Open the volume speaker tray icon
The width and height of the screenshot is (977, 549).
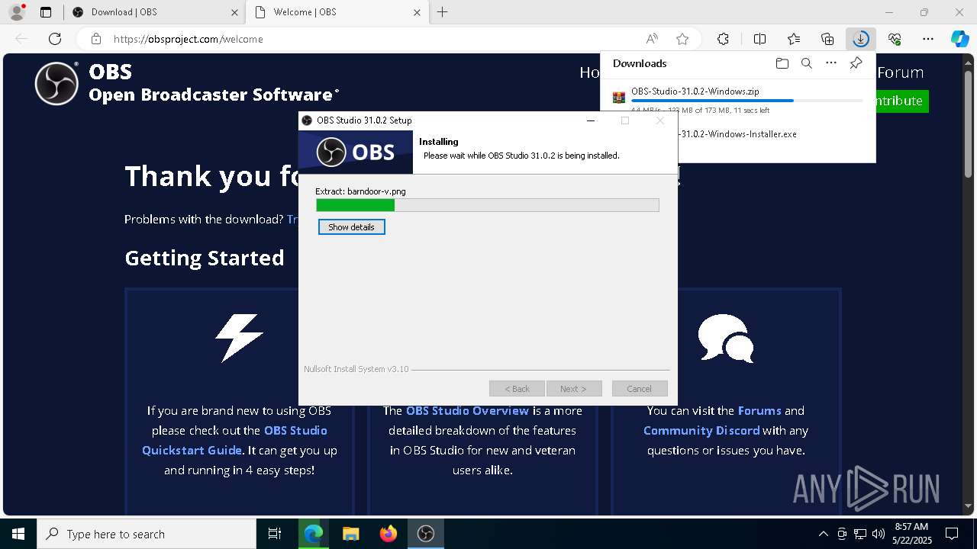pyautogui.click(x=879, y=534)
